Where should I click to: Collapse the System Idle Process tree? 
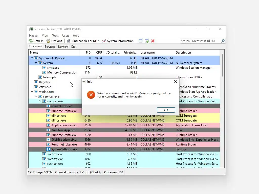pos(32,58)
